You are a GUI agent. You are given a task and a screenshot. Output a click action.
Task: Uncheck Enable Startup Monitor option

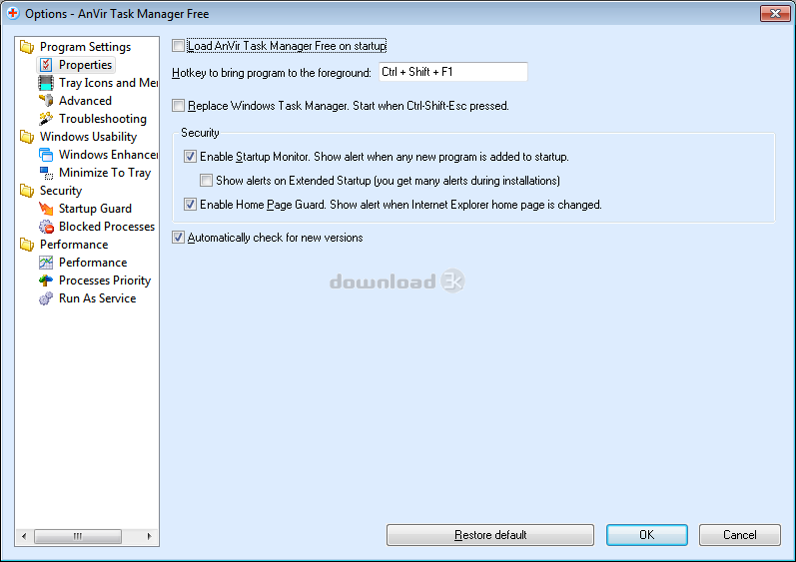(191, 157)
